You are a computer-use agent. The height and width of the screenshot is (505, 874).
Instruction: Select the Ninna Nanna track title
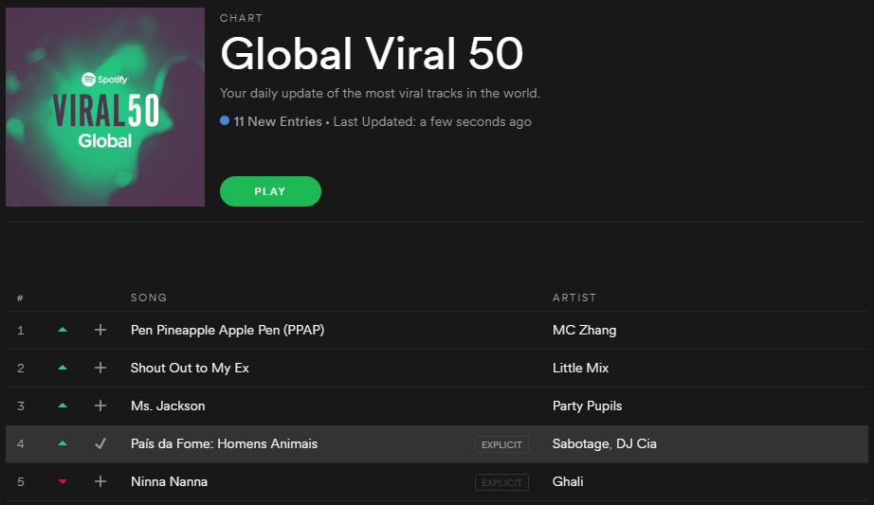[x=169, y=481]
